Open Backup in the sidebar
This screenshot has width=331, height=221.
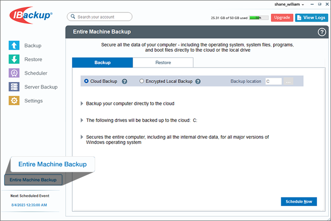pos(33,46)
